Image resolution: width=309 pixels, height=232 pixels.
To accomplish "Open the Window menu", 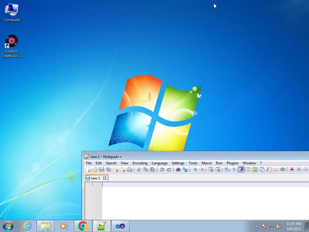I will point(249,163).
